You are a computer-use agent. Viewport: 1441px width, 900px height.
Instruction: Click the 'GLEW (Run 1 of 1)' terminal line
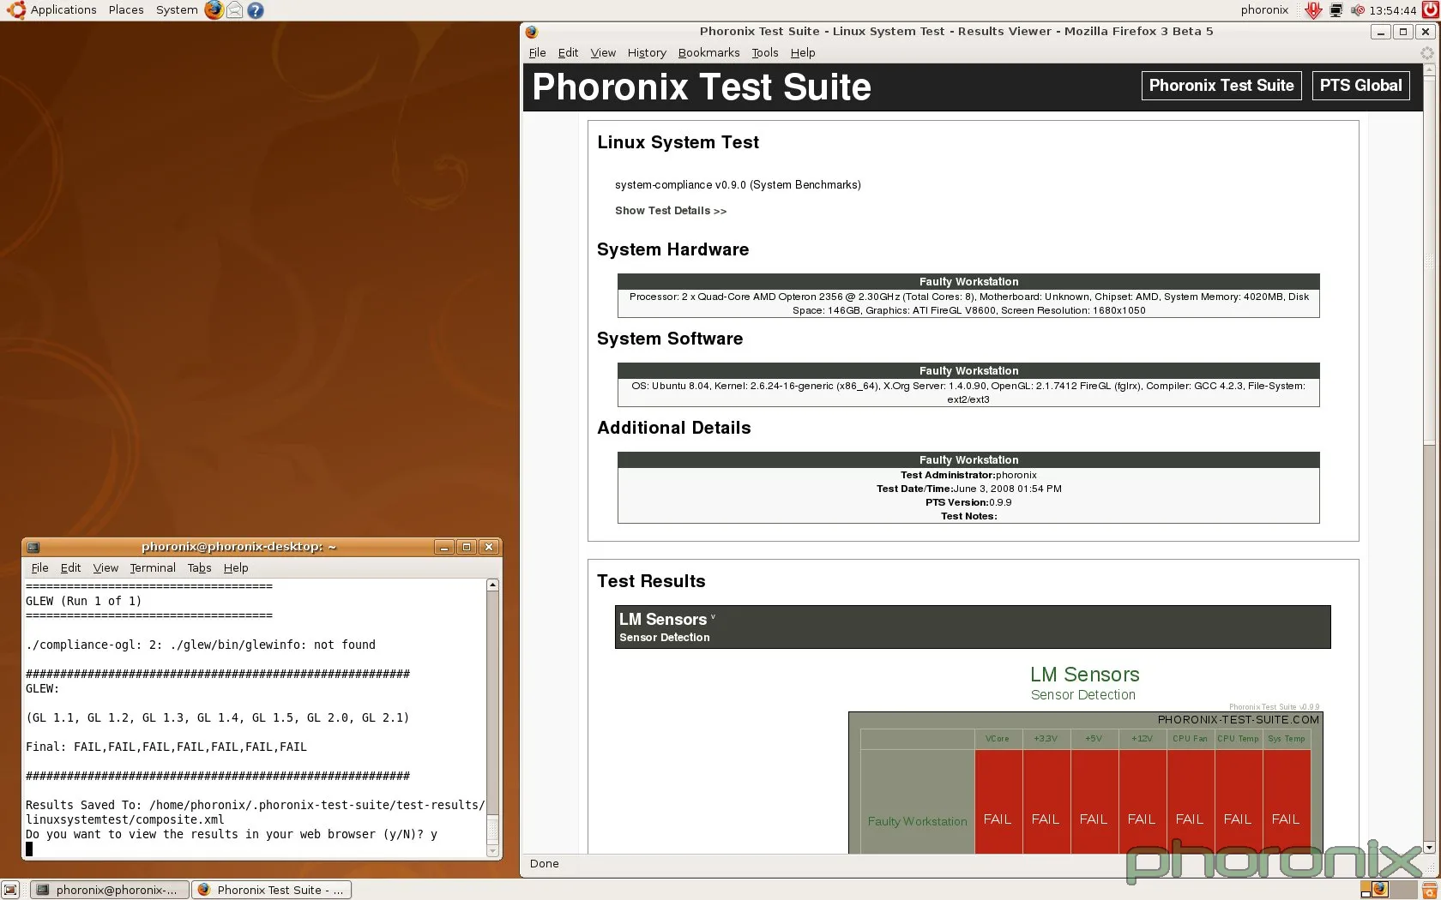(83, 601)
